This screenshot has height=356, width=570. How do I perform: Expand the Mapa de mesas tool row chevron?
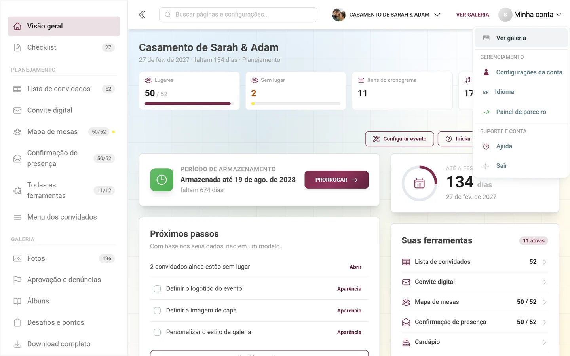click(545, 302)
